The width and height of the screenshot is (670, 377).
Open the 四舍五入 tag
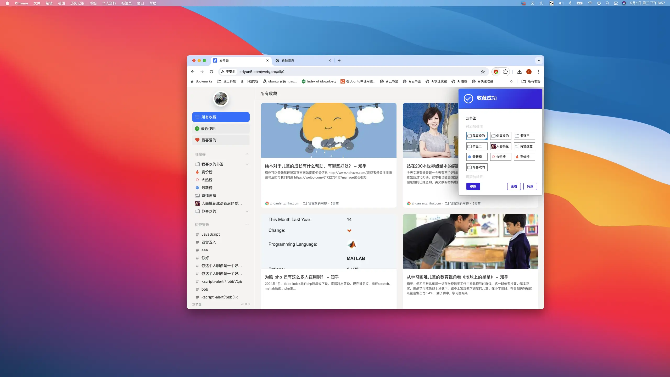(x=209, y=242)
